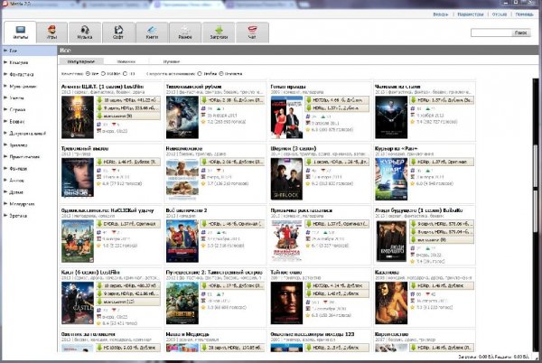The width and height of the screenshot is (542, 363).
Task: Download Касл 10 серия HDRip
Action: click(x=128, y=285)
